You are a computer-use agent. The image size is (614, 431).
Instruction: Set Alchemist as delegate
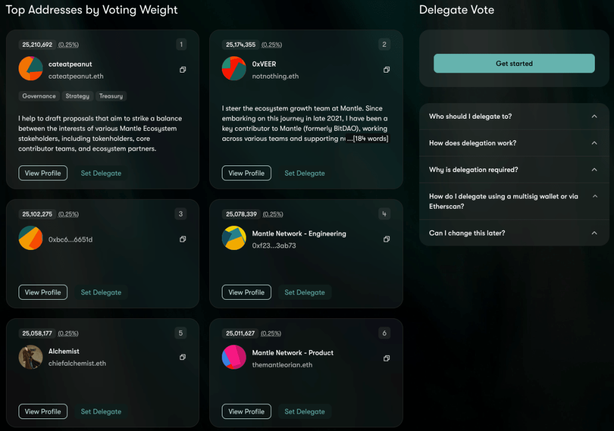101,411
